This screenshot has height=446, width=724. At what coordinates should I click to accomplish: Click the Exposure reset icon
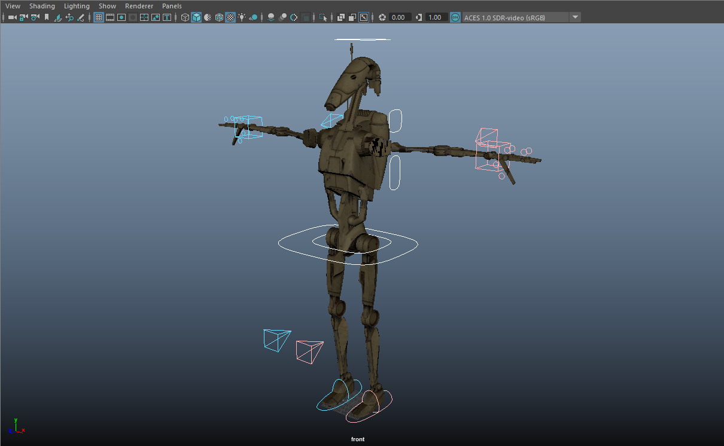pyautogui.click(x=382, y=17)
